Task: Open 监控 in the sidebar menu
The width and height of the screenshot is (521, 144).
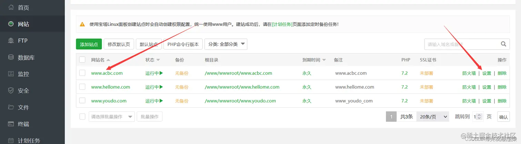Action: coord(23,74)
